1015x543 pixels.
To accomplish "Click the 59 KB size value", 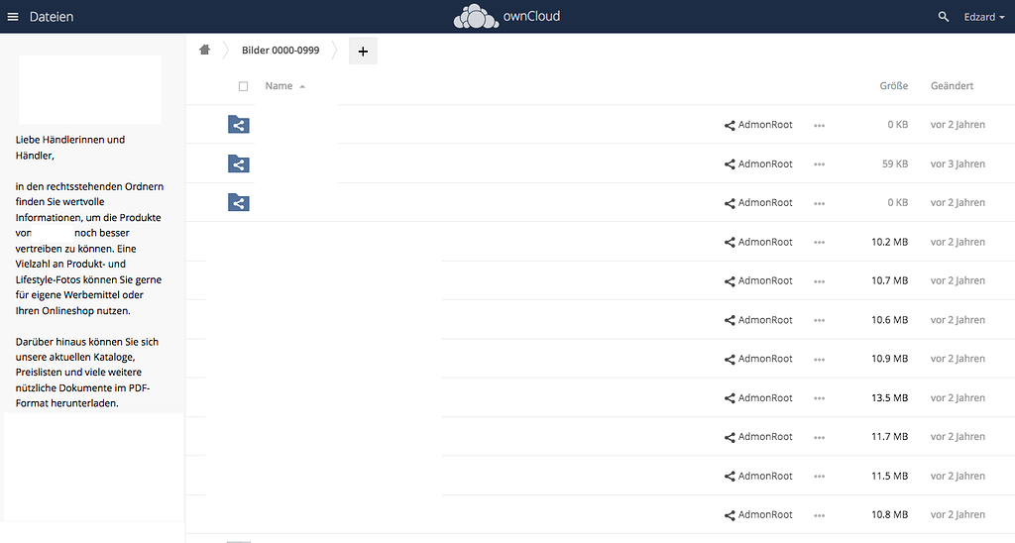I will 895,163.
